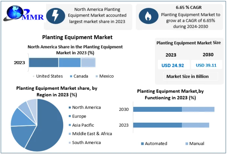The width and height of the screenshot is (227, 154).
Task: Click the Planting Equipment Market title
Action: point(77,37)
